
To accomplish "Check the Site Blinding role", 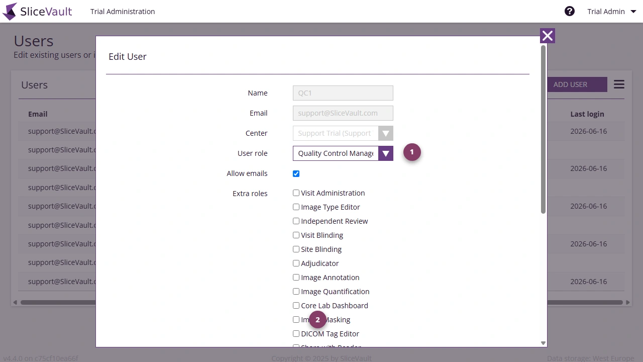I will 296,249.
